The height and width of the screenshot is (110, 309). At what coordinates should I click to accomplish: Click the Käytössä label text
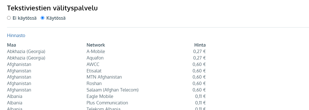(56, 18)
